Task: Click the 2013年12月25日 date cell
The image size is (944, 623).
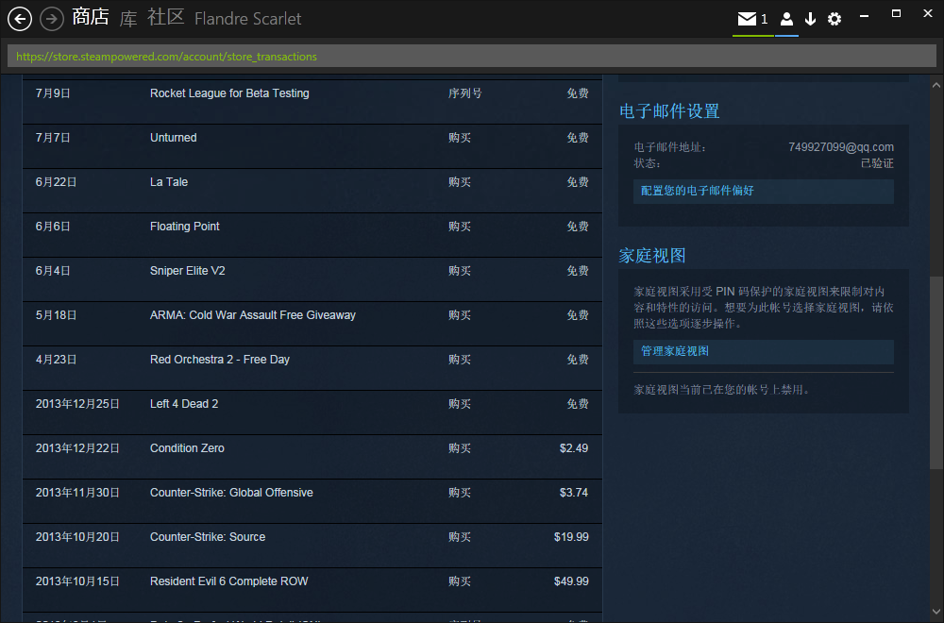Action: pos(77,404)
